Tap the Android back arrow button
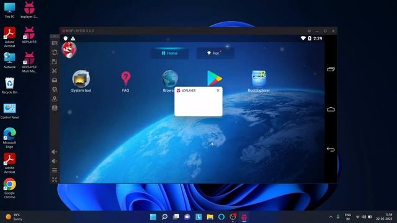 (x=331, y=149)
